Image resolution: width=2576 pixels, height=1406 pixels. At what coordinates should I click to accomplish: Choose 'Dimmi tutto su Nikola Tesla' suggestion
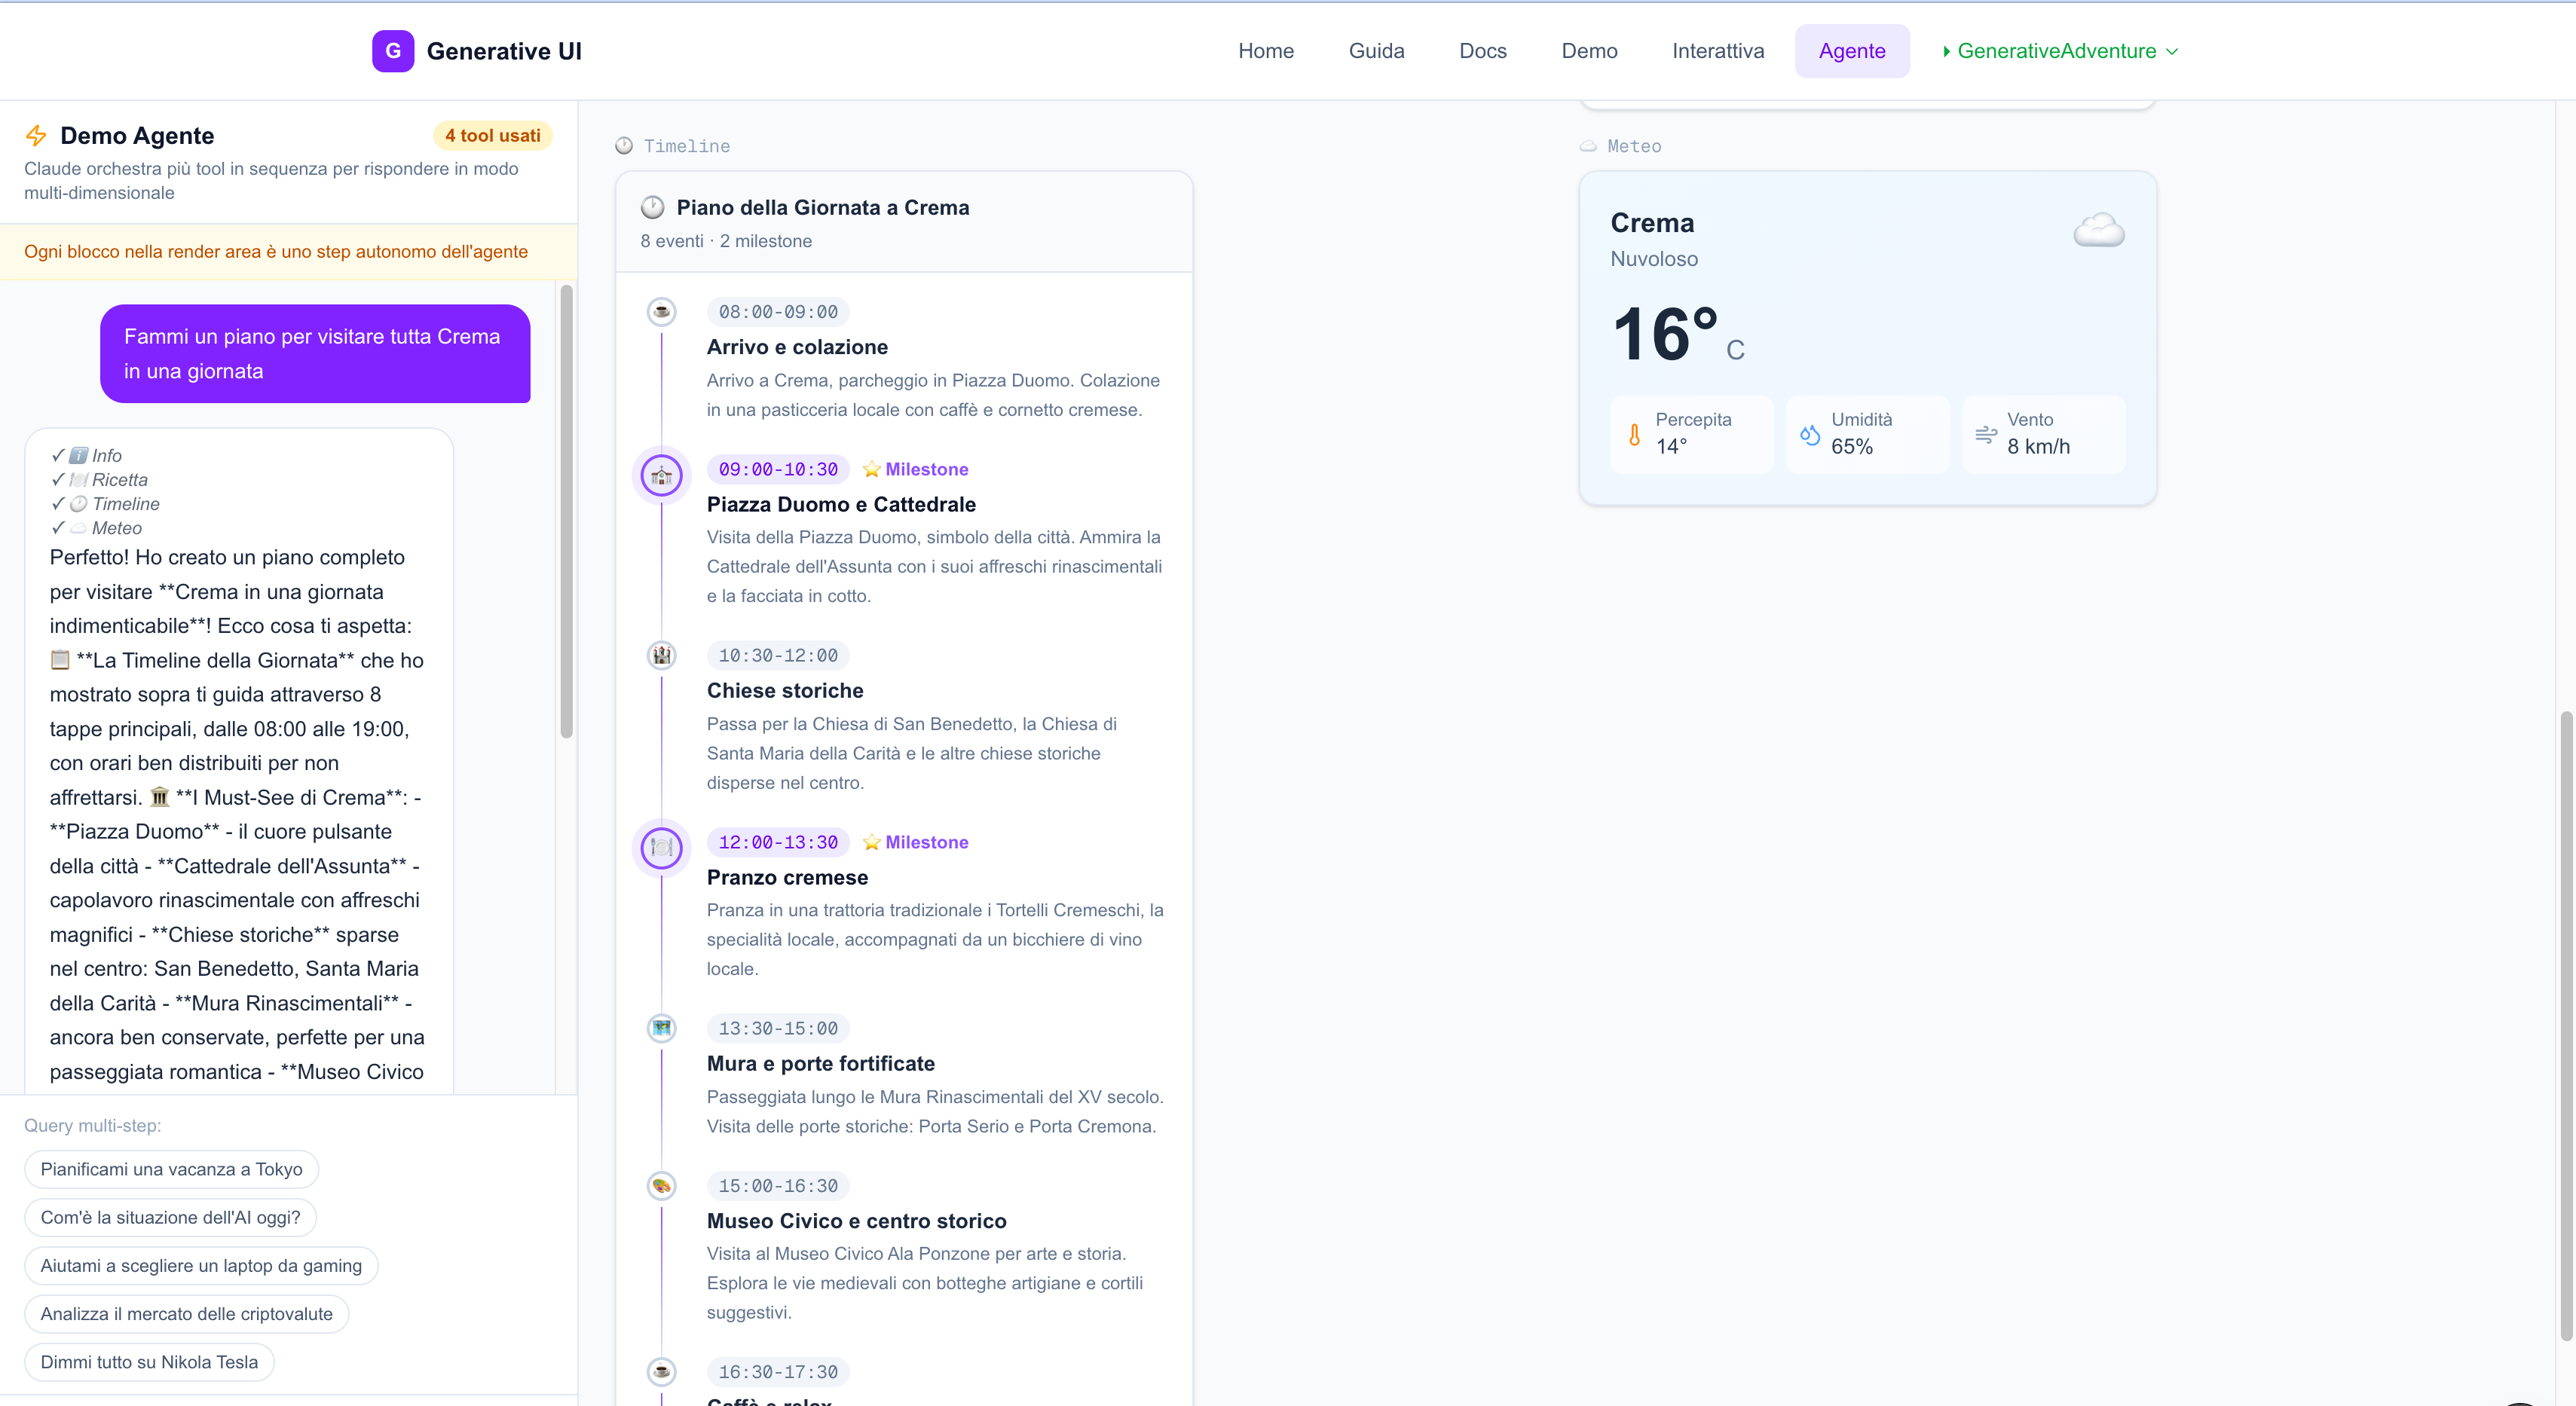(x=149, y=1361)
